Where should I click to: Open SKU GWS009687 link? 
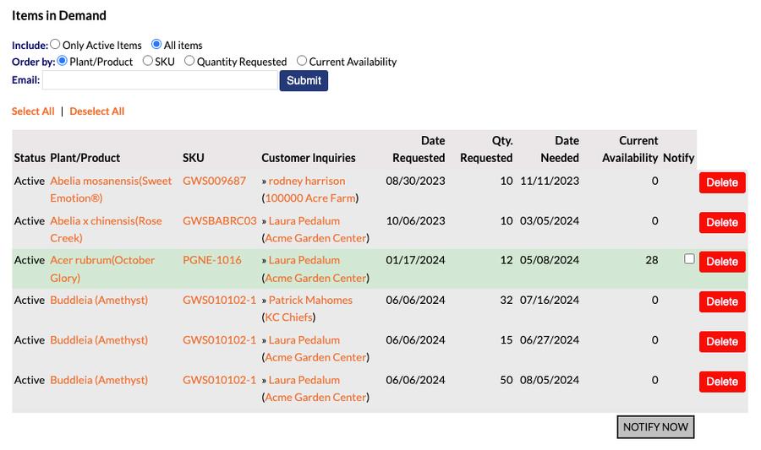coord(214,181)
